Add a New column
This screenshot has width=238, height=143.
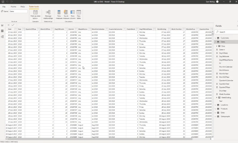click(x=73, y=15)
